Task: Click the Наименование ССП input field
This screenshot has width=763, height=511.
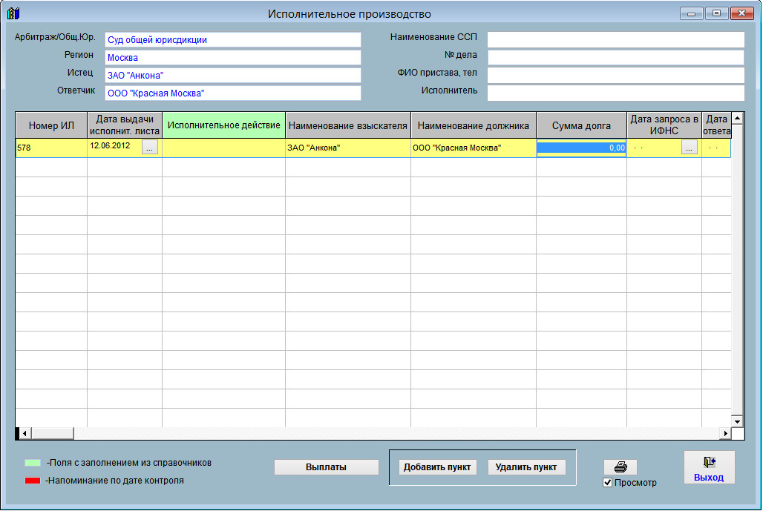Action: 615,40
